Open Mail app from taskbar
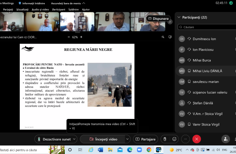Viewport: 236px width, 154px height. click(x=120, y=150)
